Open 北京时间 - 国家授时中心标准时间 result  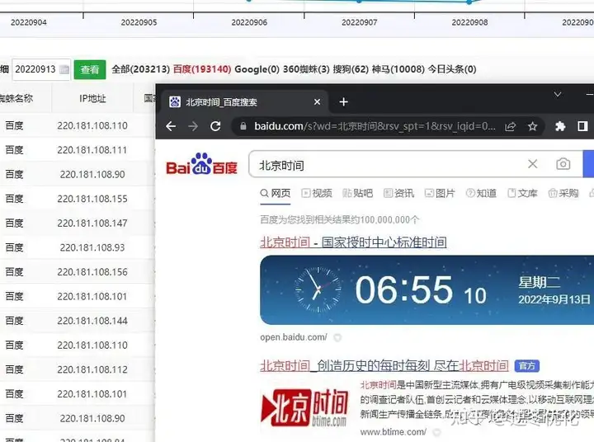pos(353,242)
